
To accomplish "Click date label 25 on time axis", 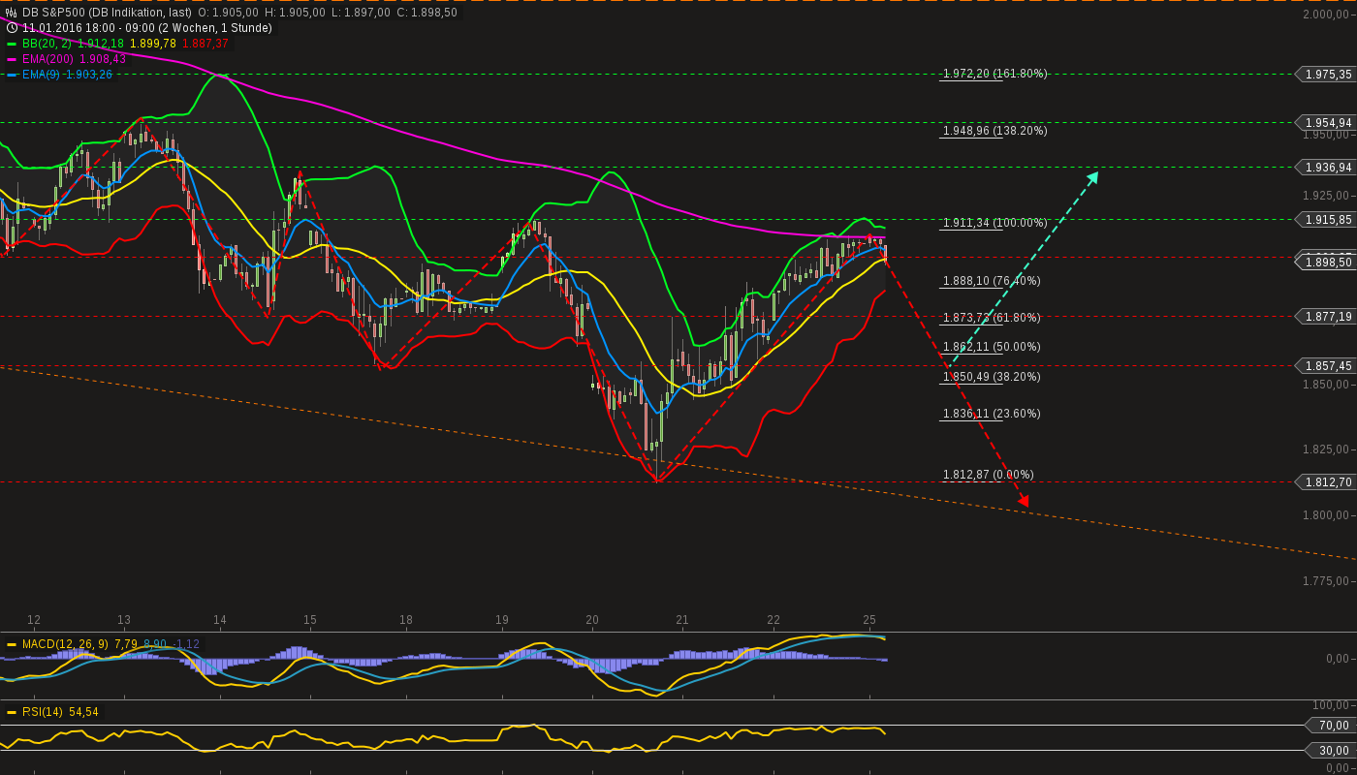I will [x=869, y=620].
